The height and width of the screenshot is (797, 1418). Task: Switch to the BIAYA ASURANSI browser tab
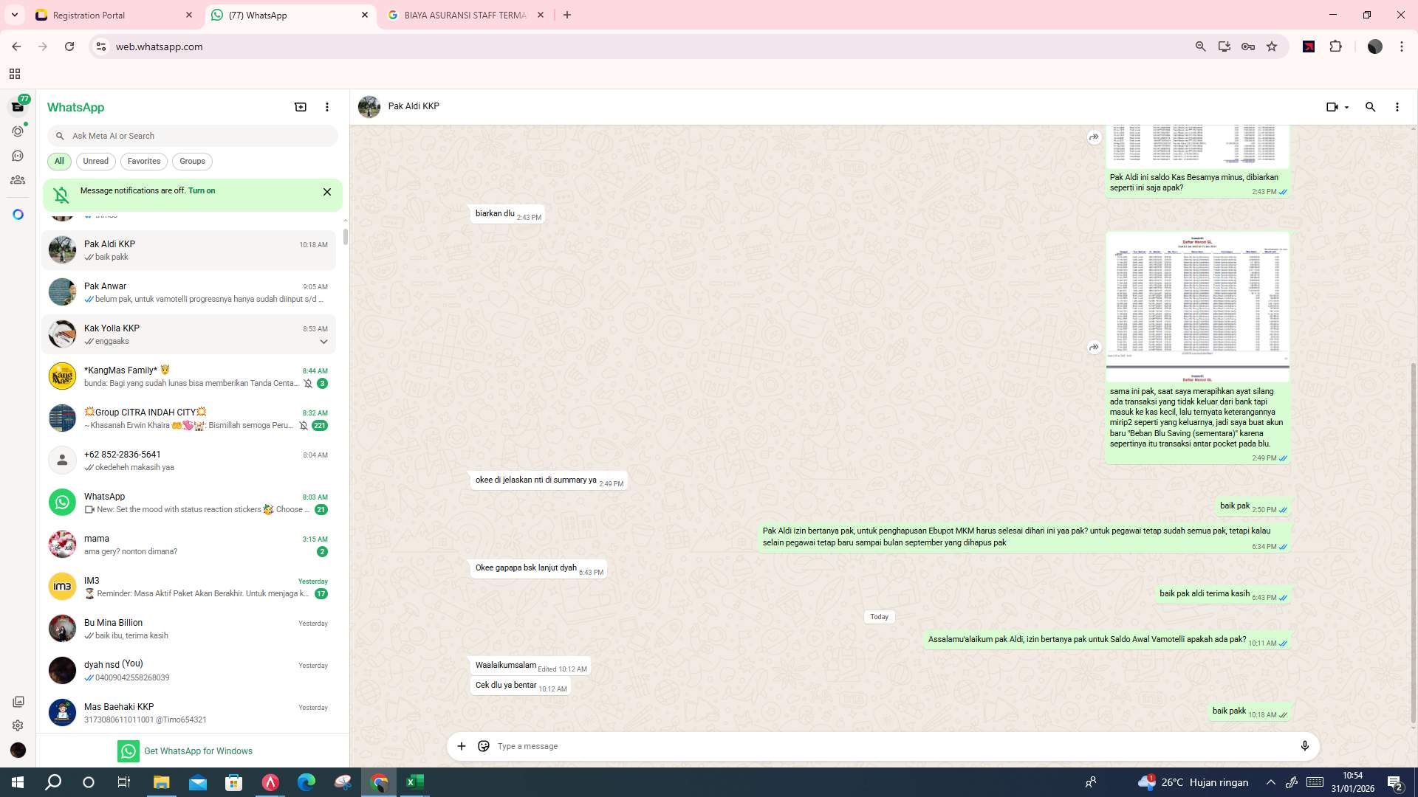pos(464,15)
